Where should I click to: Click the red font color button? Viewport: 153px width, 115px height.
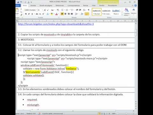click(x=57, y=14)
